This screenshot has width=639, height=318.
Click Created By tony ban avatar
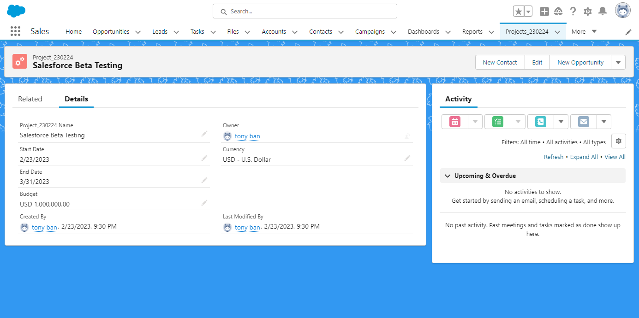pyautogui.click(x=24, y=227)
